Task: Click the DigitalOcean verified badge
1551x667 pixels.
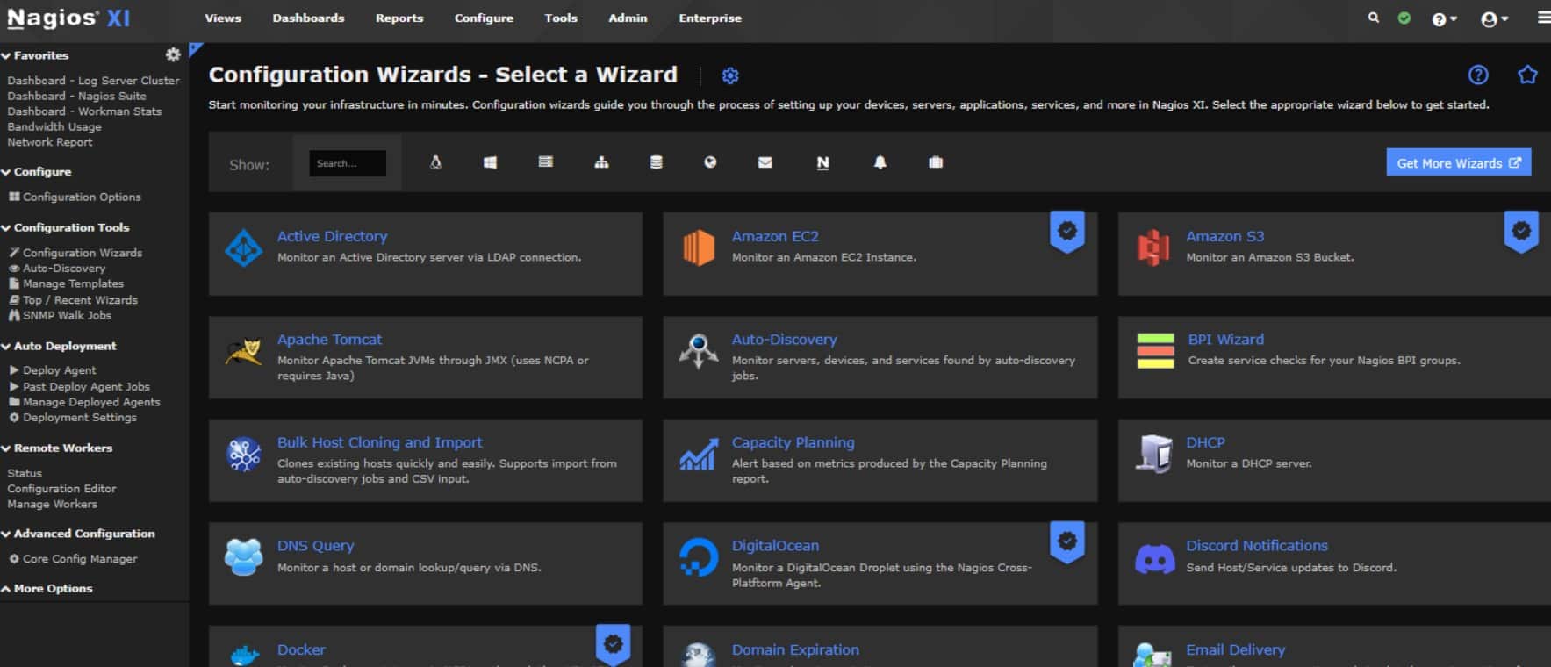Action: click(x=1067, y=542)
